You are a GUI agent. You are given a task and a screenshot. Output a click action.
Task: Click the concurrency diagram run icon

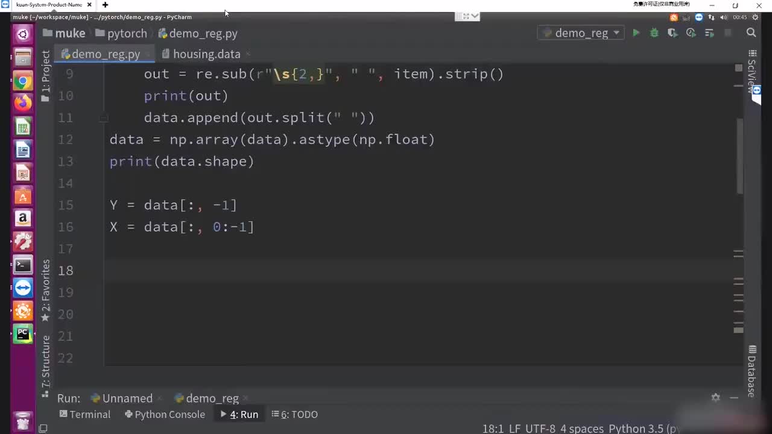[x=709, y=33]
